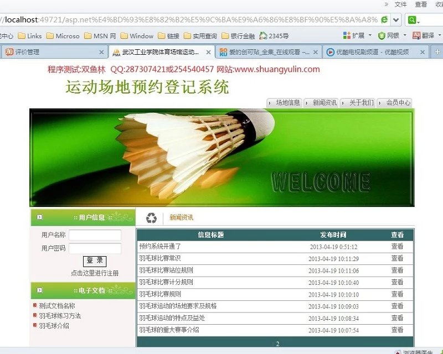443x354 pixels.
Task: Expand the hidden menu chevron », left of 文件
Action: coord(386,4)
